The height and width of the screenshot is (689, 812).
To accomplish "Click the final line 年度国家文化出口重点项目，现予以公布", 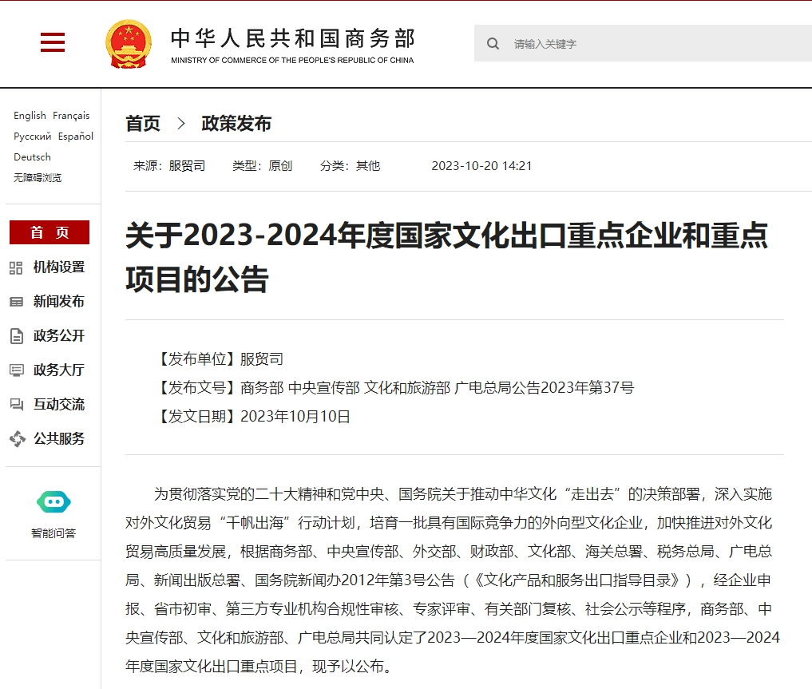I will click(x=259, y=666).
